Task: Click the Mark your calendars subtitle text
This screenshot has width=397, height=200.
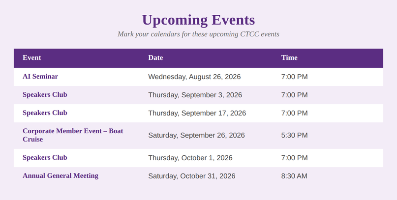Action: [199, 34]
